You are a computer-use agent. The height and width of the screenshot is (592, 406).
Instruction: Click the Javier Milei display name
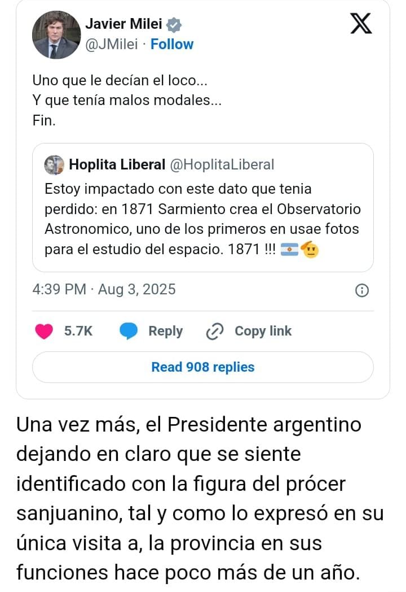[x=123, y=24]
